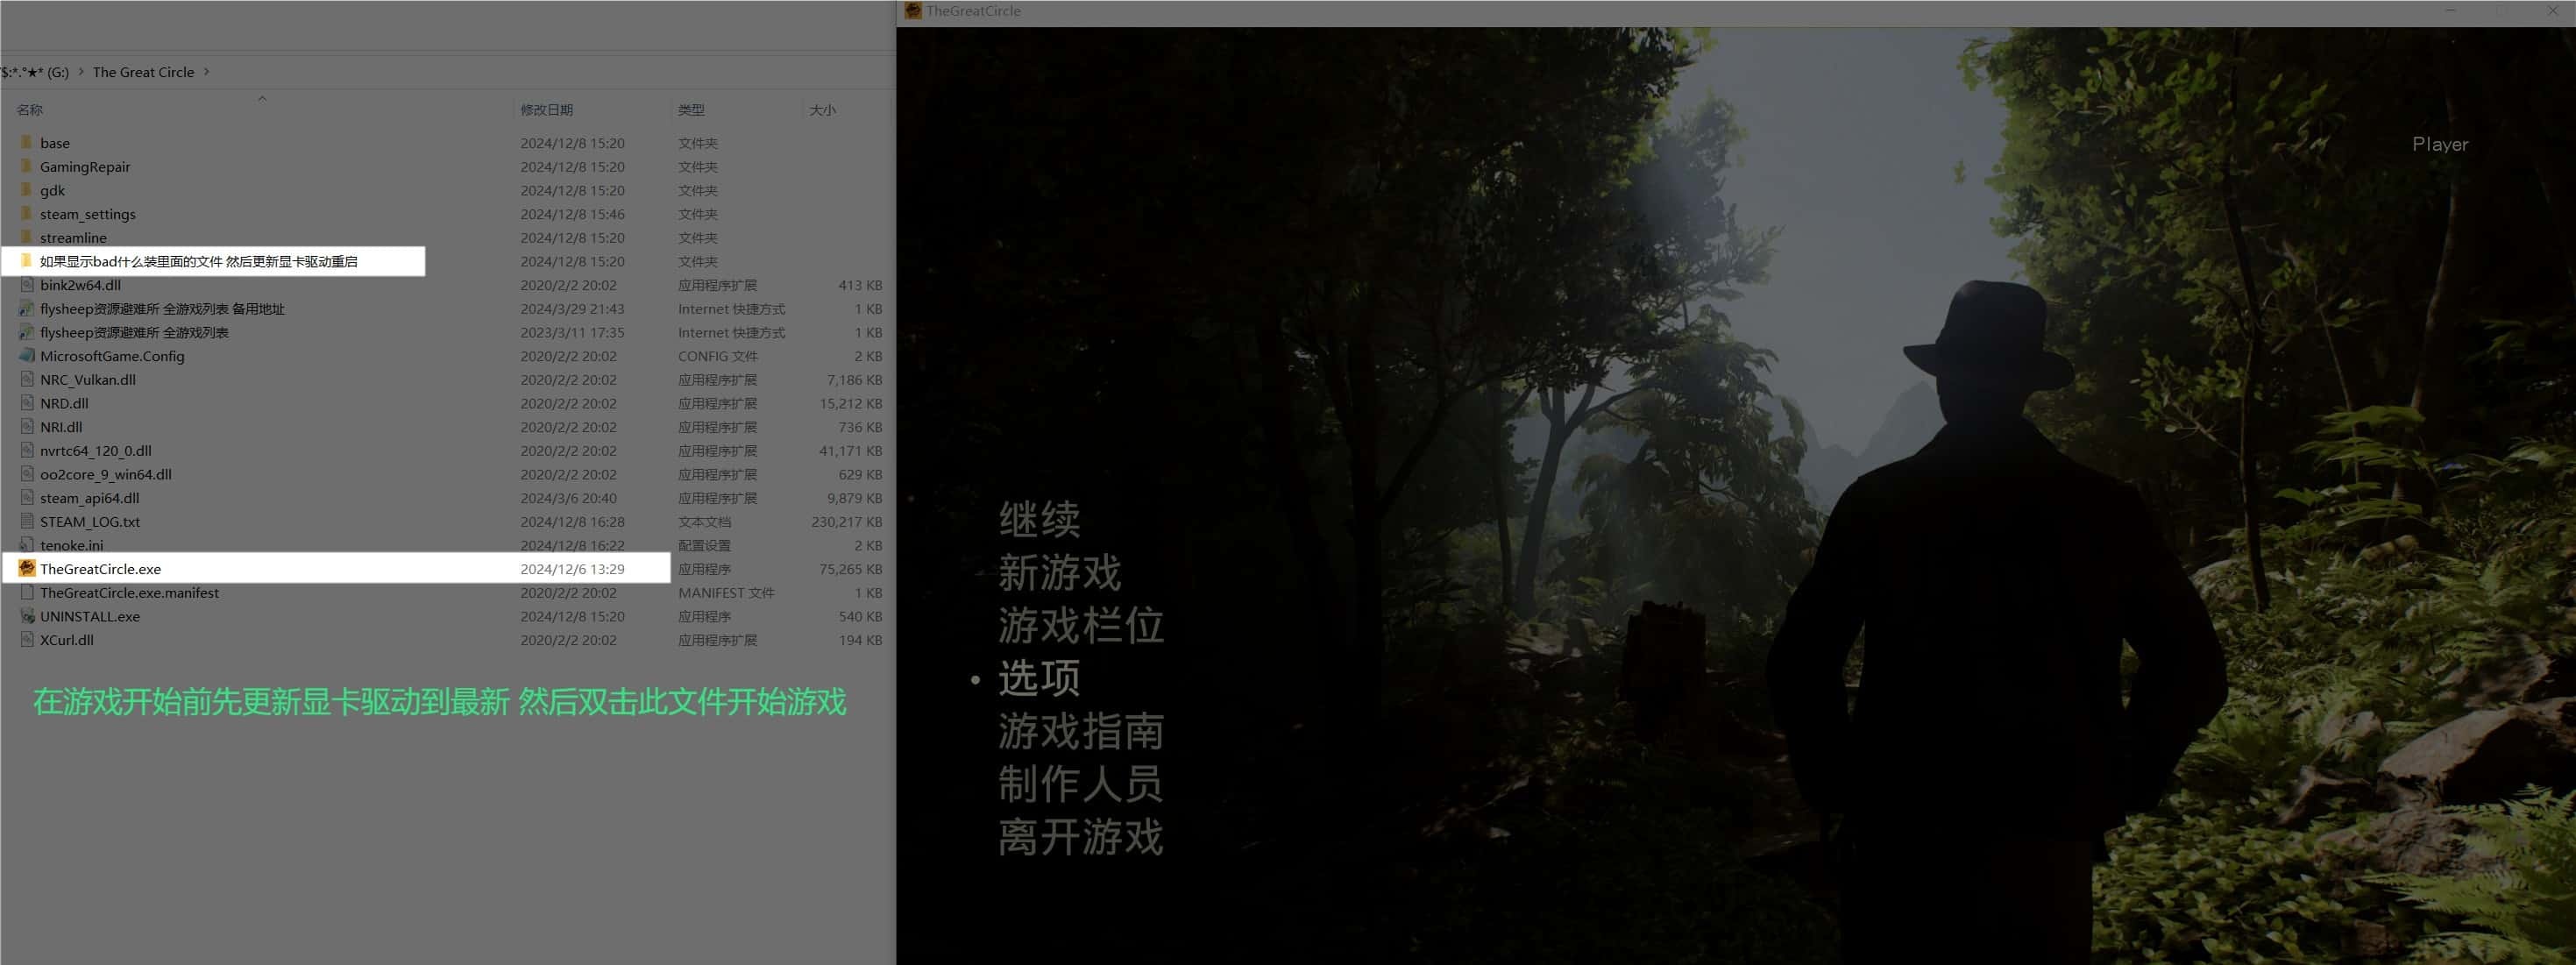Click the UNINSTALL.exe application icon
The height and width of the screenshot is (965, 2576).
click(27, 616)
